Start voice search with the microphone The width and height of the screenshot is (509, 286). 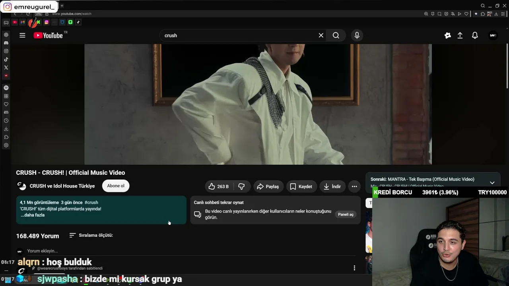[357, 35]
